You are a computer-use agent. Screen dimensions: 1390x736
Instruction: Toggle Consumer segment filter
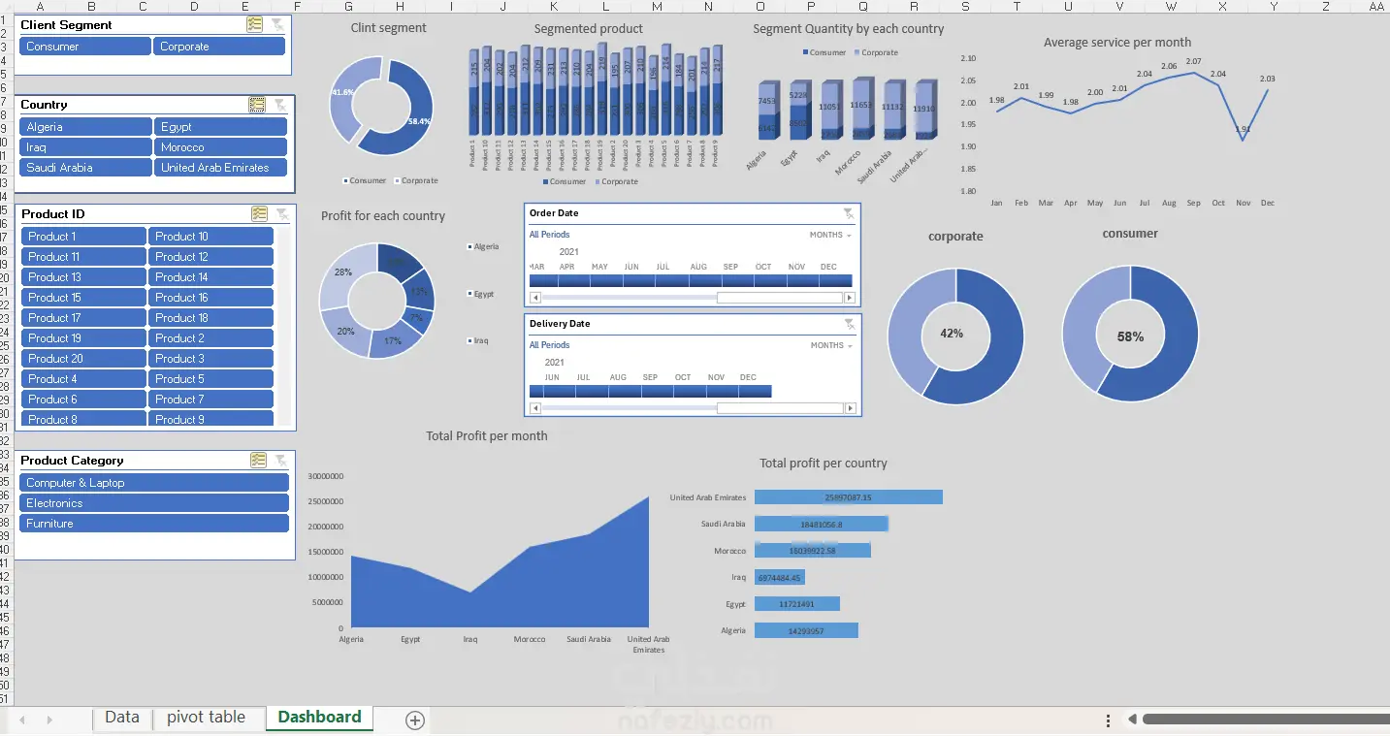tap(85, 47)
